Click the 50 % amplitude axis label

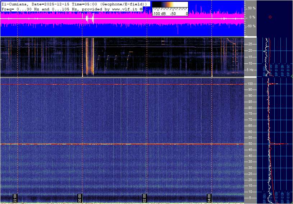[252, 8]
